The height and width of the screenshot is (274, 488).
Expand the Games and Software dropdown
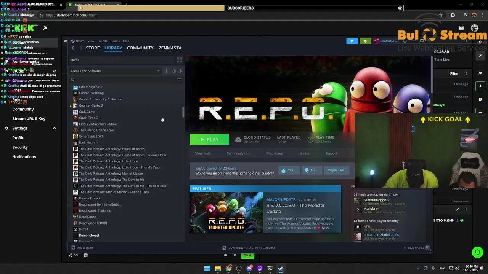click(x=115, y=71)
